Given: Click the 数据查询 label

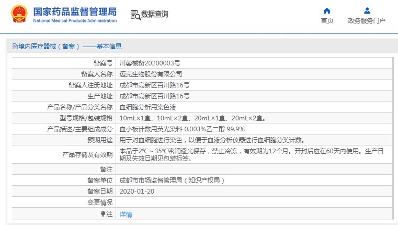Looking at the screenshot, I should point(155,14).
